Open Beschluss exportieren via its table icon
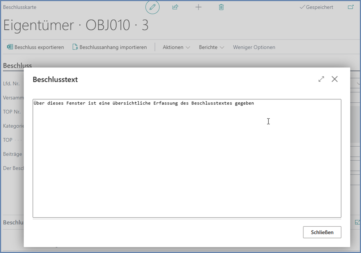Screen dimensions: 361x253 point(10,47)
